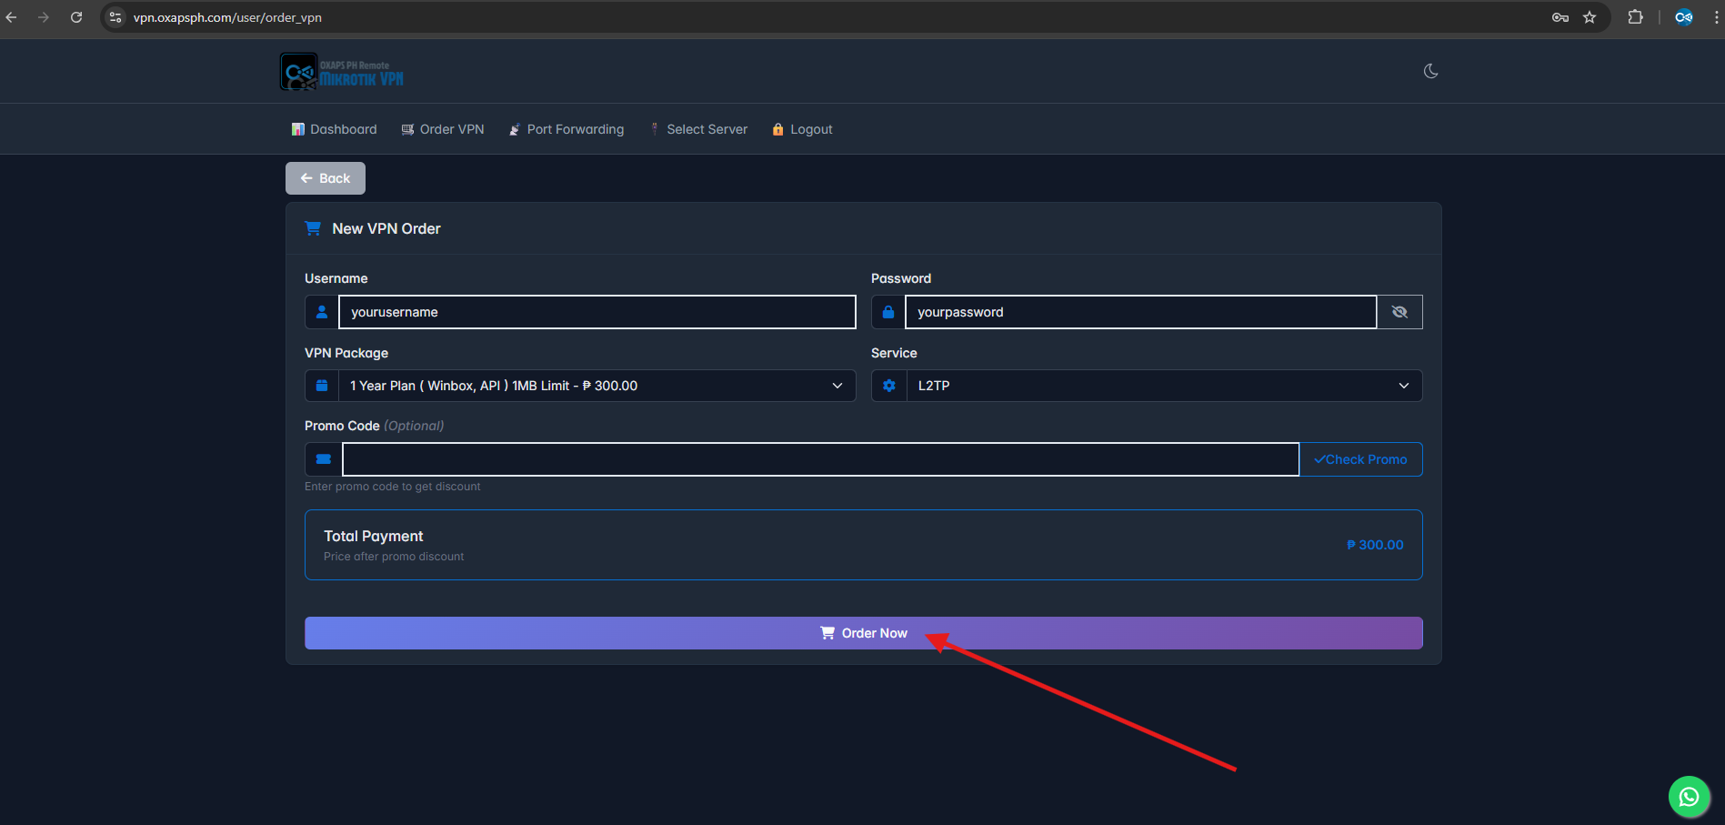
Task: Click the Check Promo button
Action: pos(1360,459)
